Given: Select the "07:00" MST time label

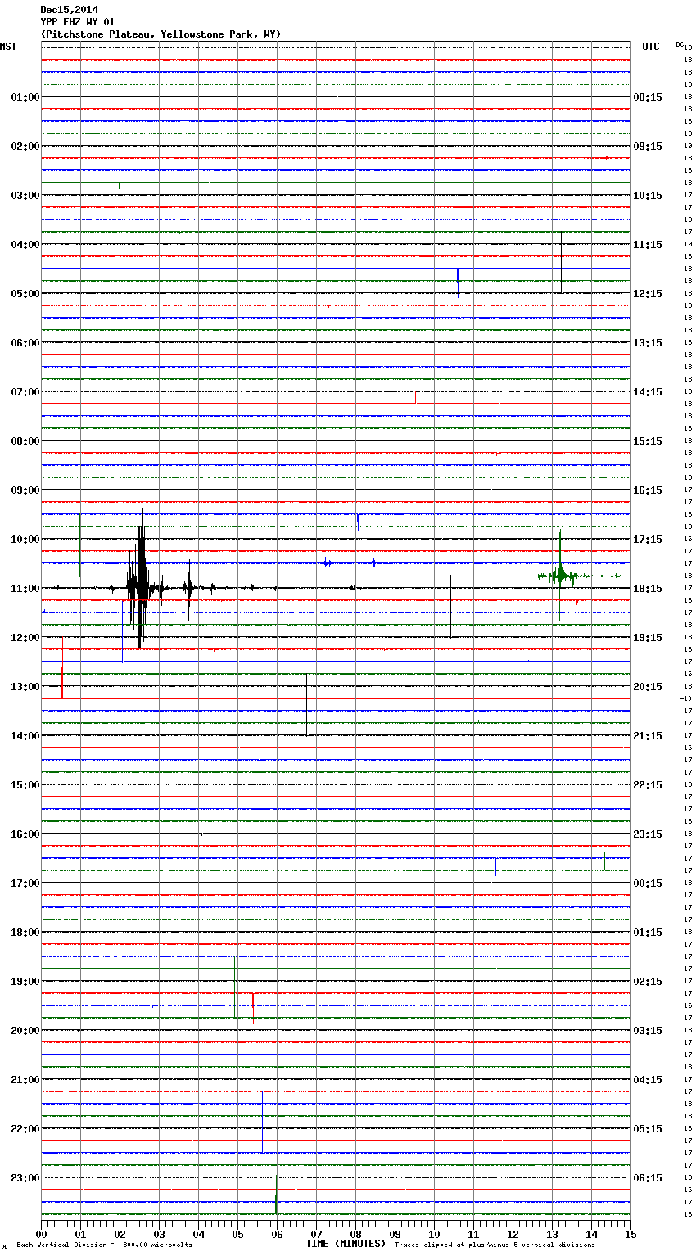Looking at the screenshot, I should (25, 392).
